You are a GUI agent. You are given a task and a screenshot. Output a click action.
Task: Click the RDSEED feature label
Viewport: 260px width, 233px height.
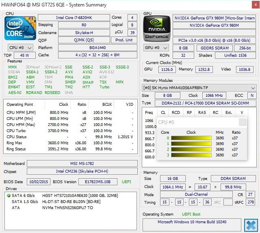[52, 93]
